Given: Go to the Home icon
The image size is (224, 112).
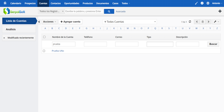Looking at the screenshot, I should (5, 3).
